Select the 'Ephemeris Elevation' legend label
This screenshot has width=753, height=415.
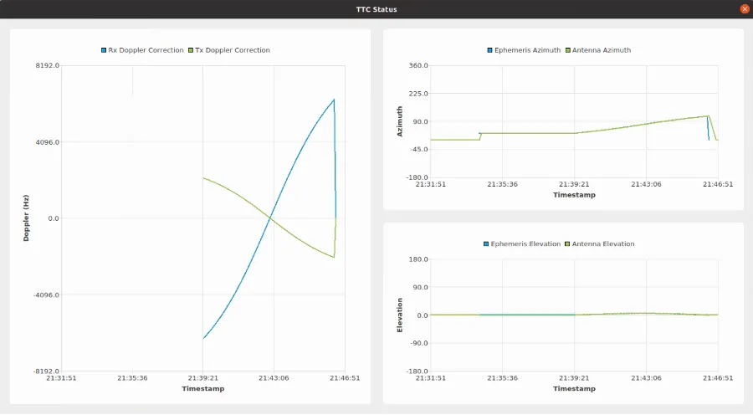[x=525, y=244]
